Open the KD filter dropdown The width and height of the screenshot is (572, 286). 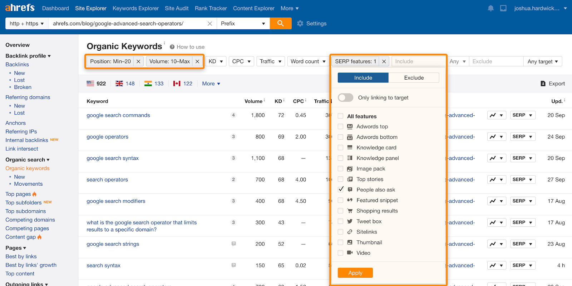coord(216,61)
